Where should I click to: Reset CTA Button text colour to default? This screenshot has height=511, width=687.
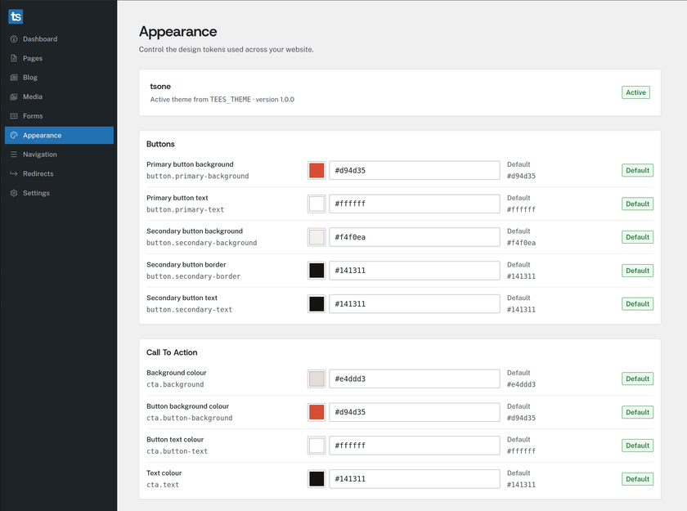(x=637, y=446)
